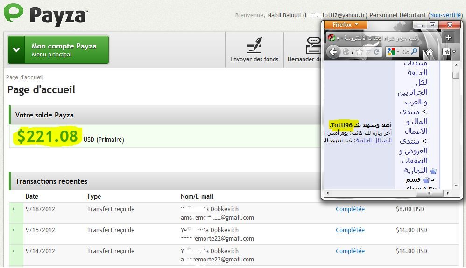This screenshot has width=466, height=268.
Task: Click the Nom/E-mail column header
Action: pyautogui.click(x=197, y=196)
